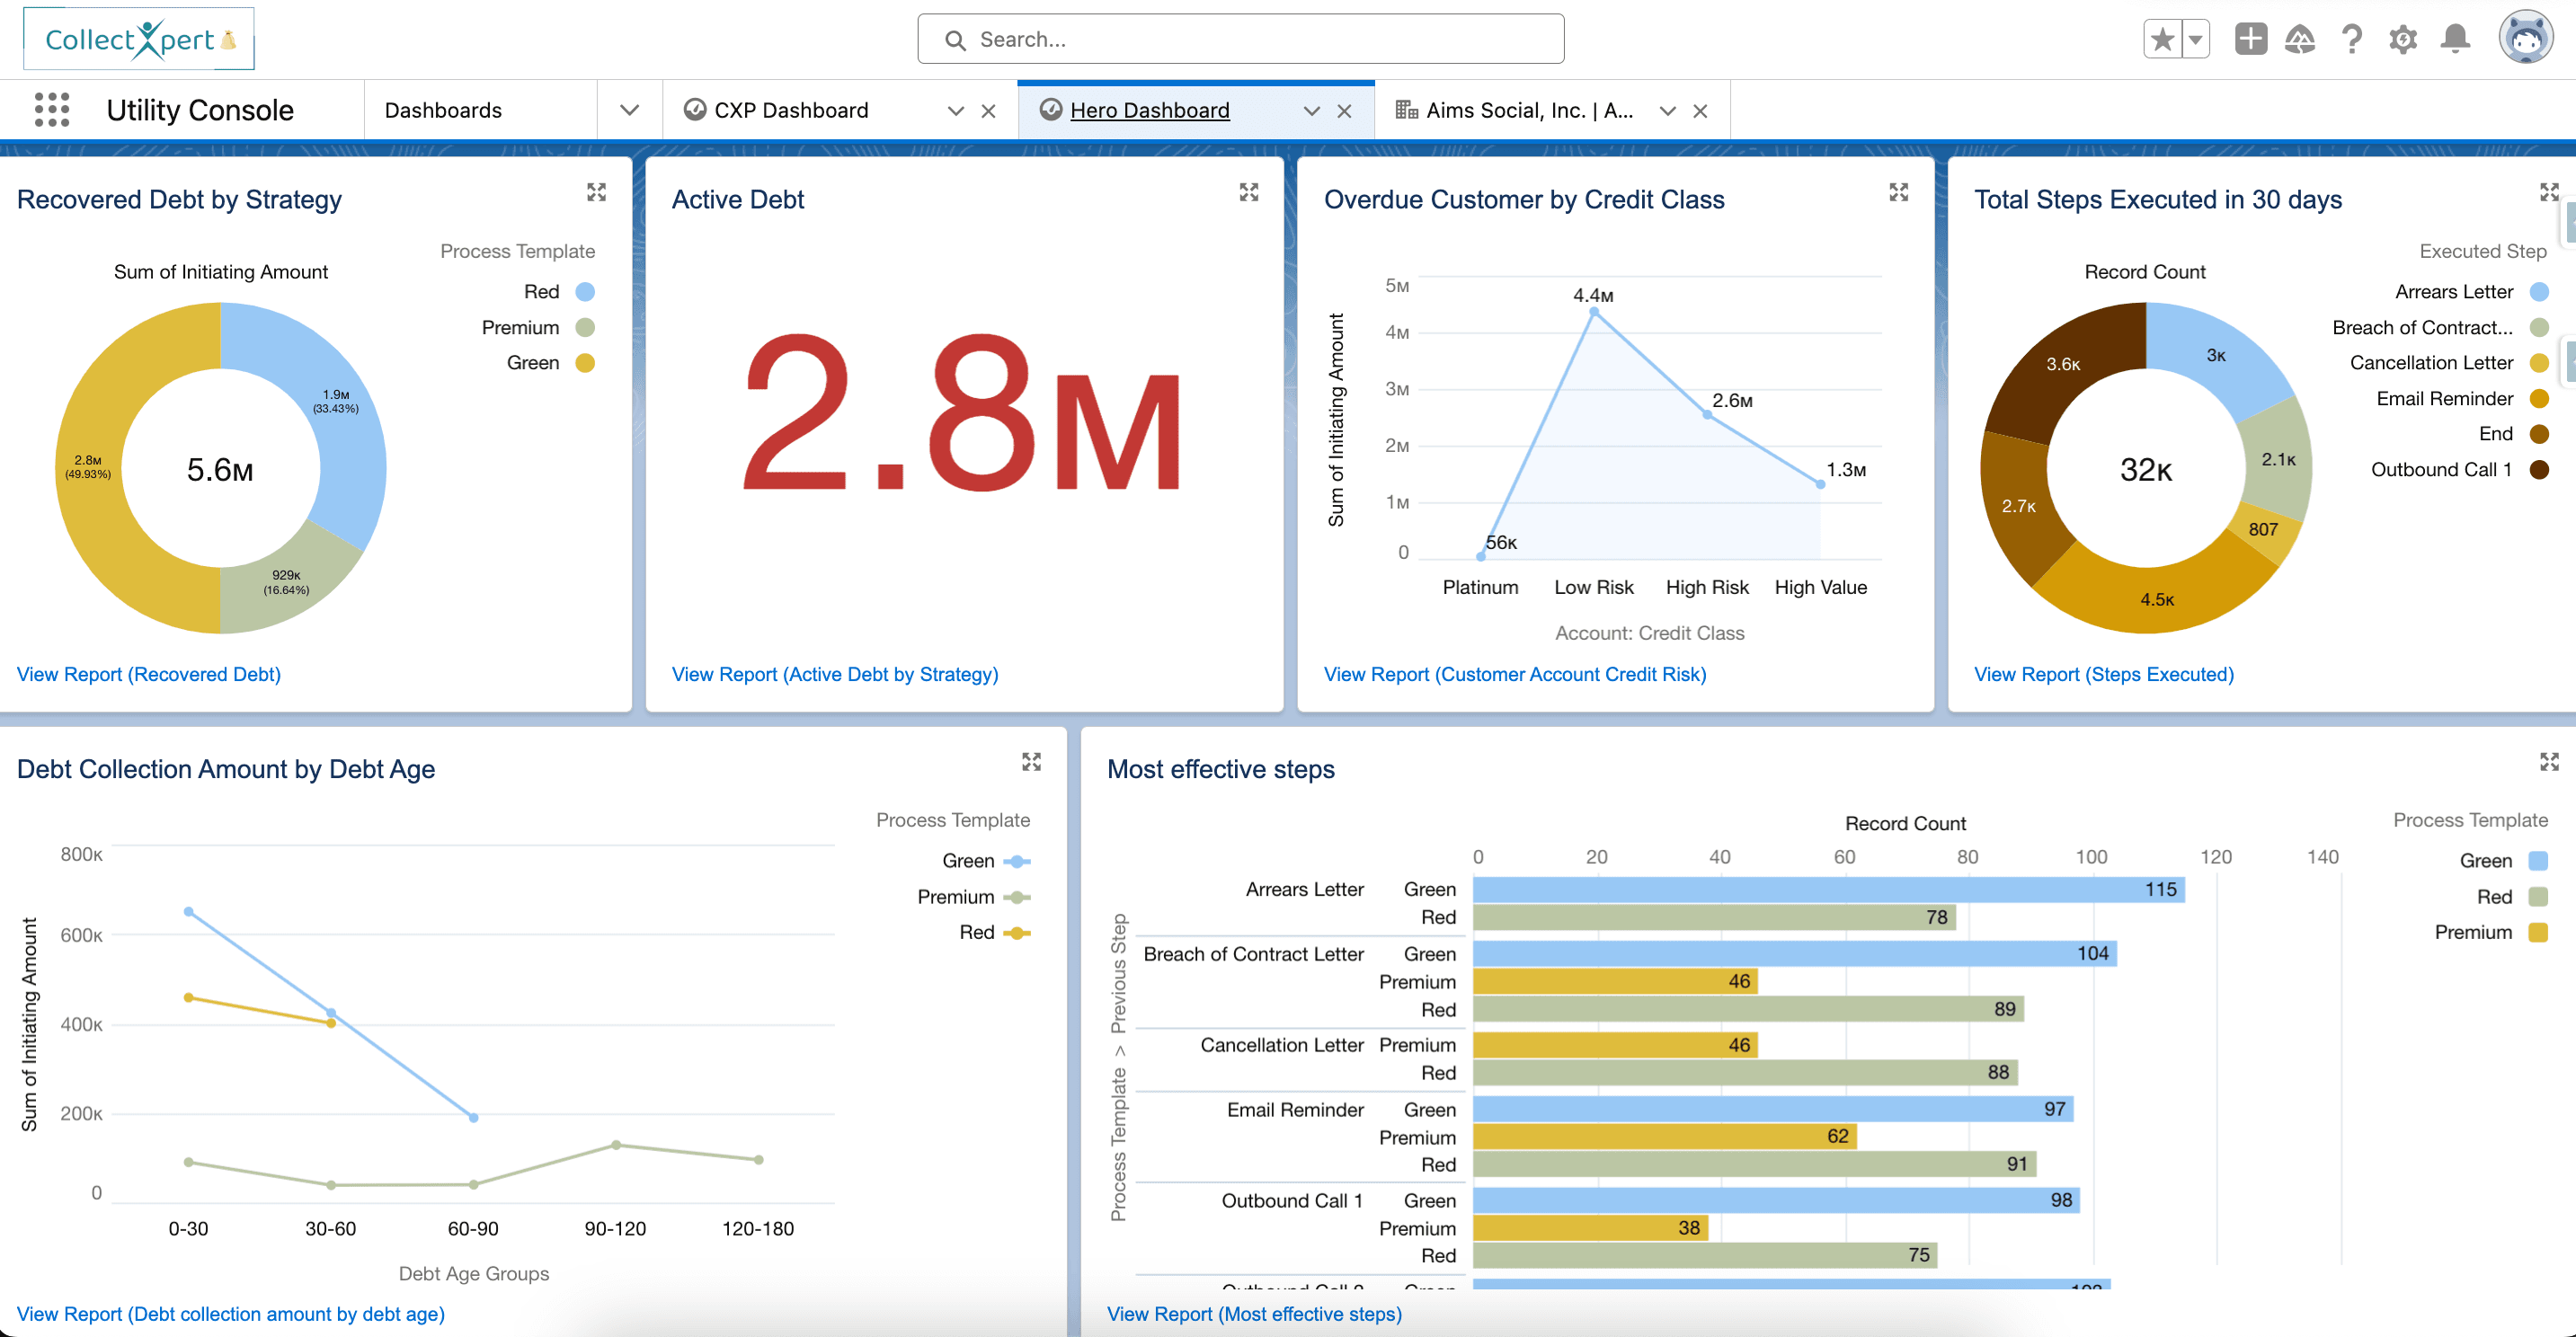
Task: Click the Email Reminder legend swatch
Action: pos(2539,399)
